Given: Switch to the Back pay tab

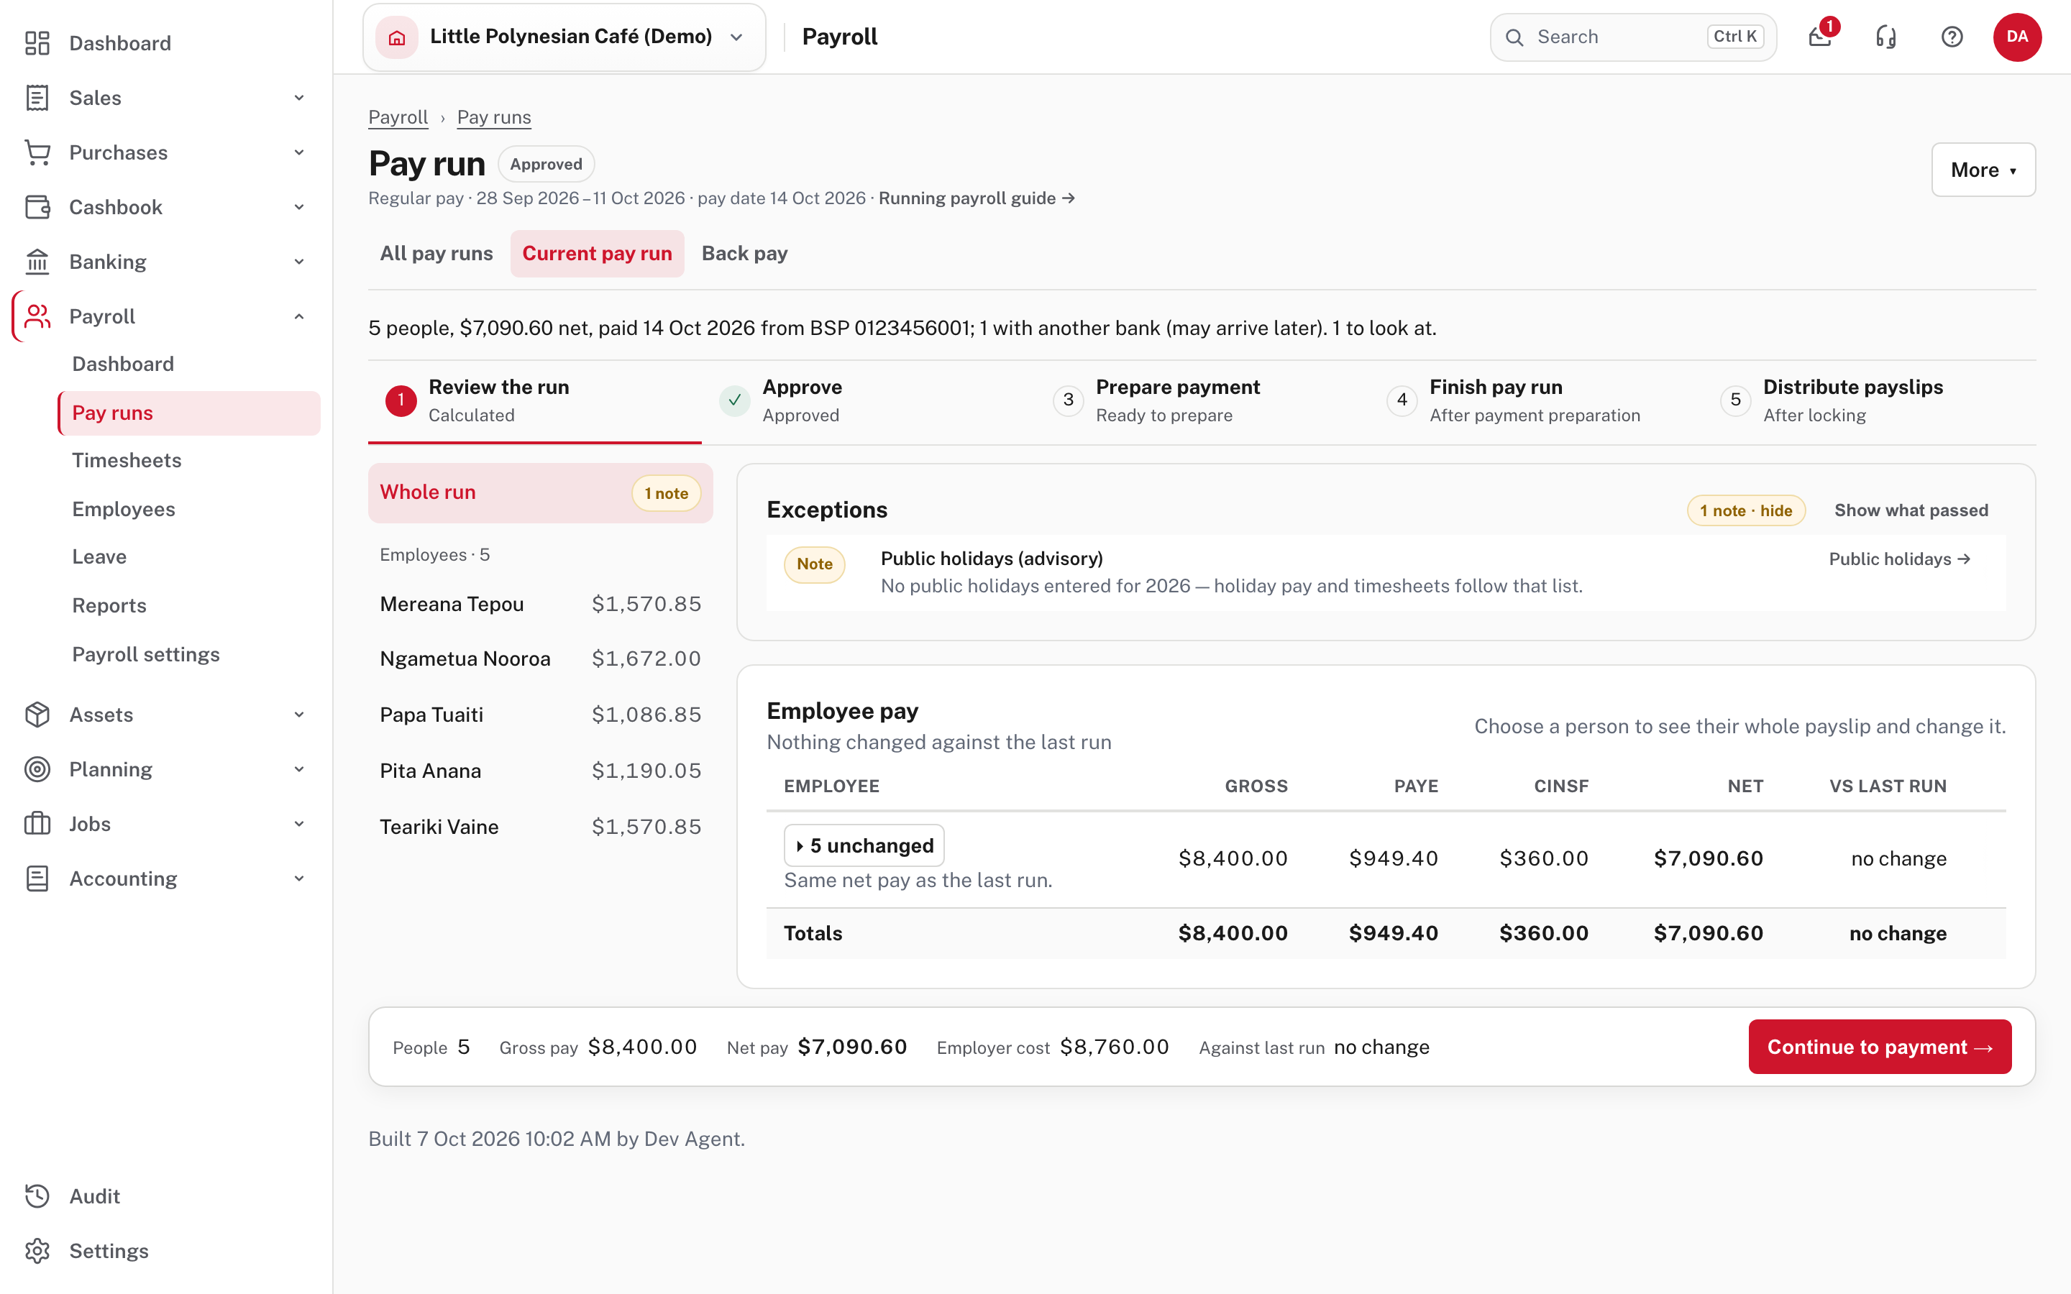Looking at the screenshot, I should tap(744, 253).
